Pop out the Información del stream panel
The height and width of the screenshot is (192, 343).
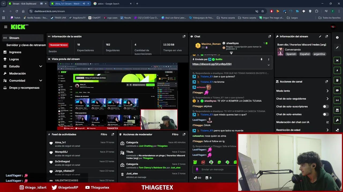point(326,37)
